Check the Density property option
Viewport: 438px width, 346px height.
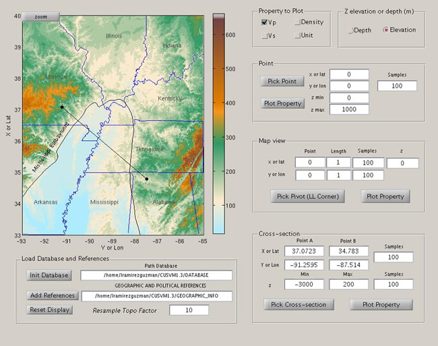coord(297,22)
